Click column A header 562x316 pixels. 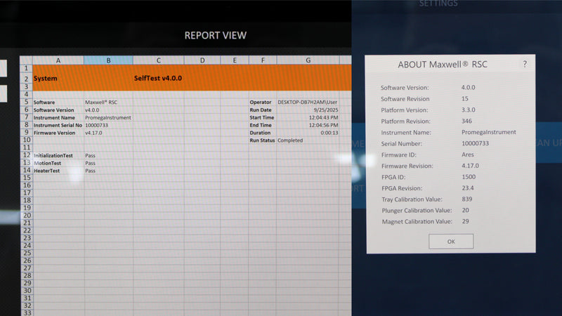coord(58,60)
